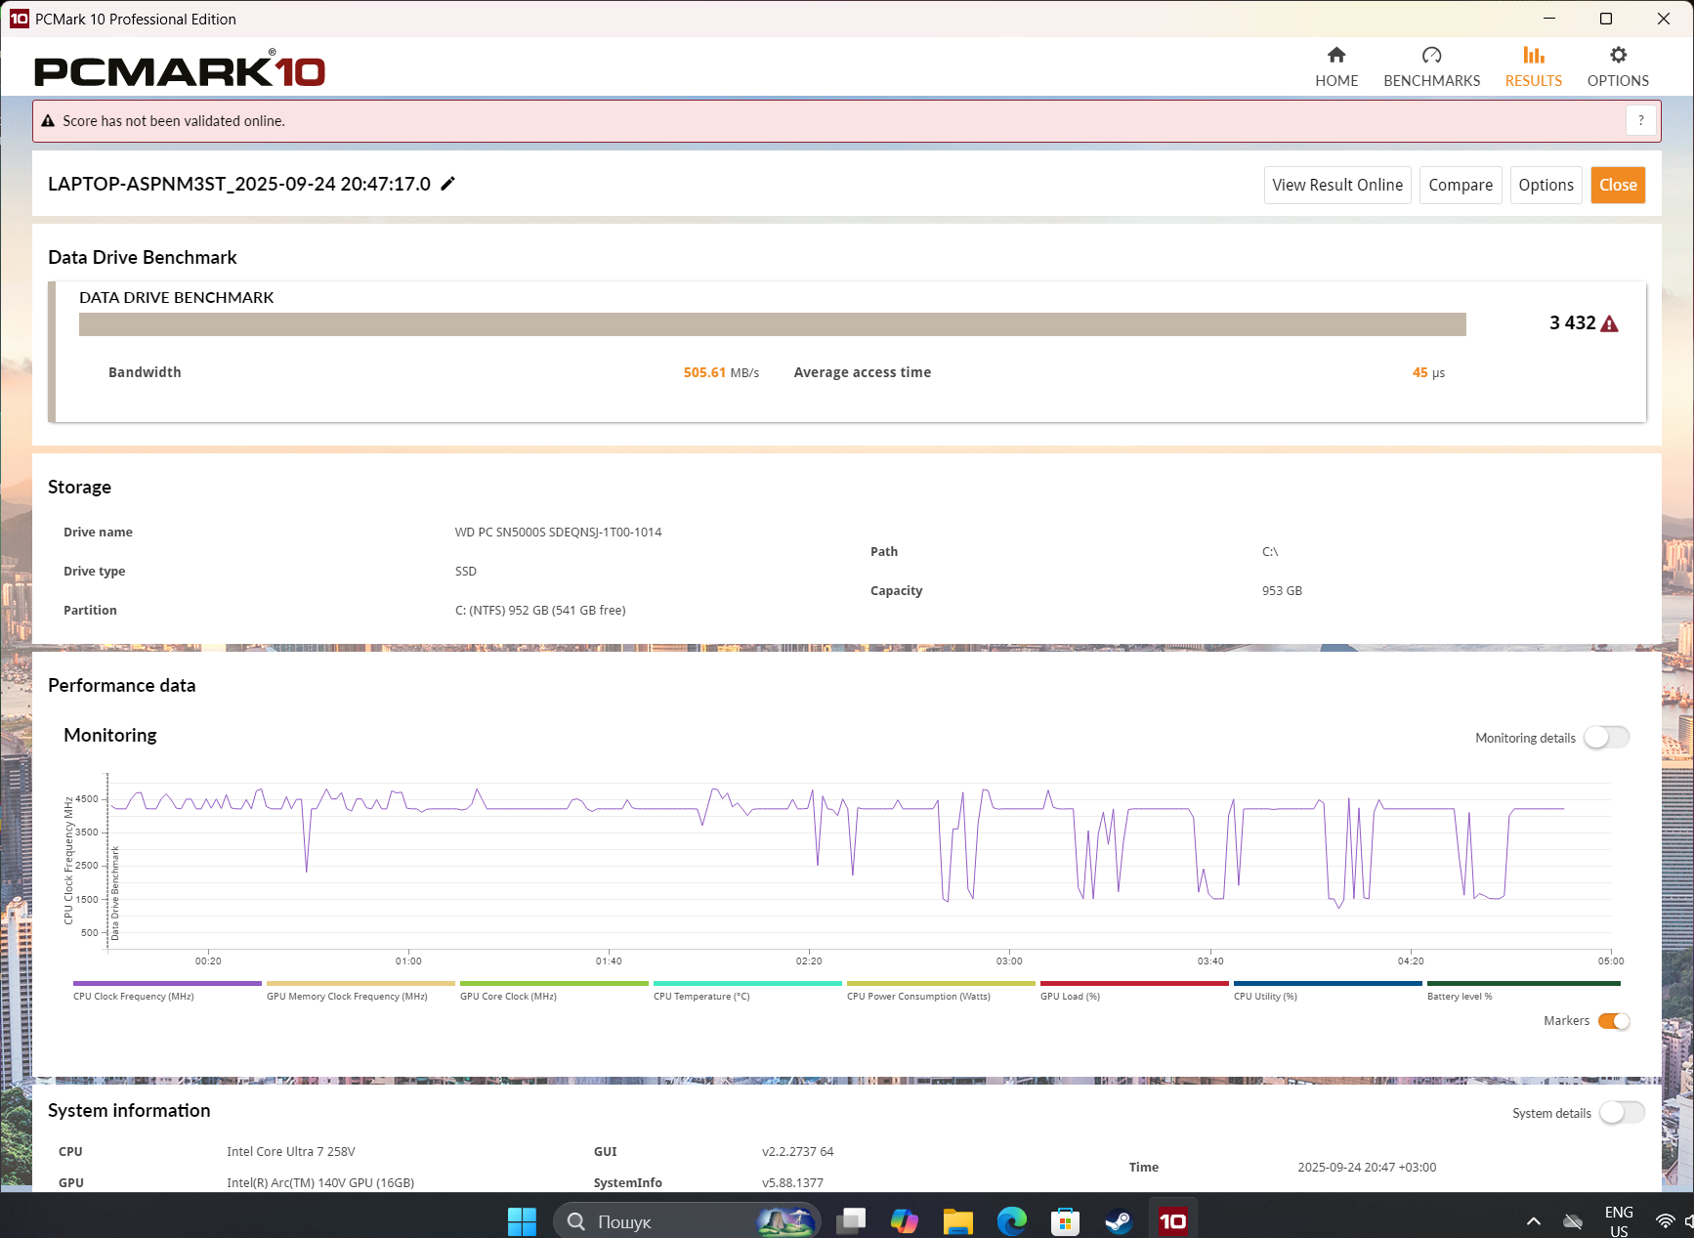Click the drive name WD PC SN5000S SDEQNSJ-1T00-1014

558,533
